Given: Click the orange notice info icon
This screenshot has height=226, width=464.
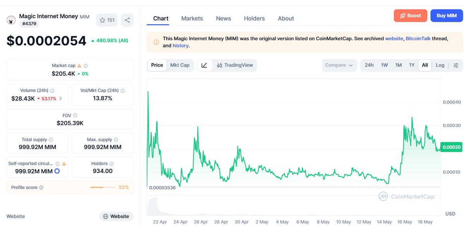Looking at the screenshot, I should click(156, 42).
